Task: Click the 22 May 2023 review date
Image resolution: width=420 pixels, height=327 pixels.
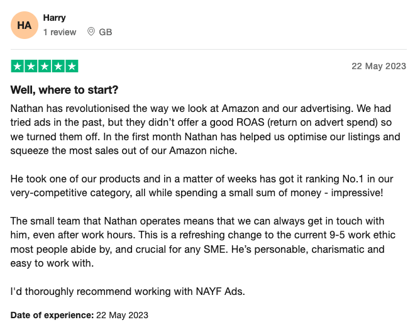Action: (379, 66)
